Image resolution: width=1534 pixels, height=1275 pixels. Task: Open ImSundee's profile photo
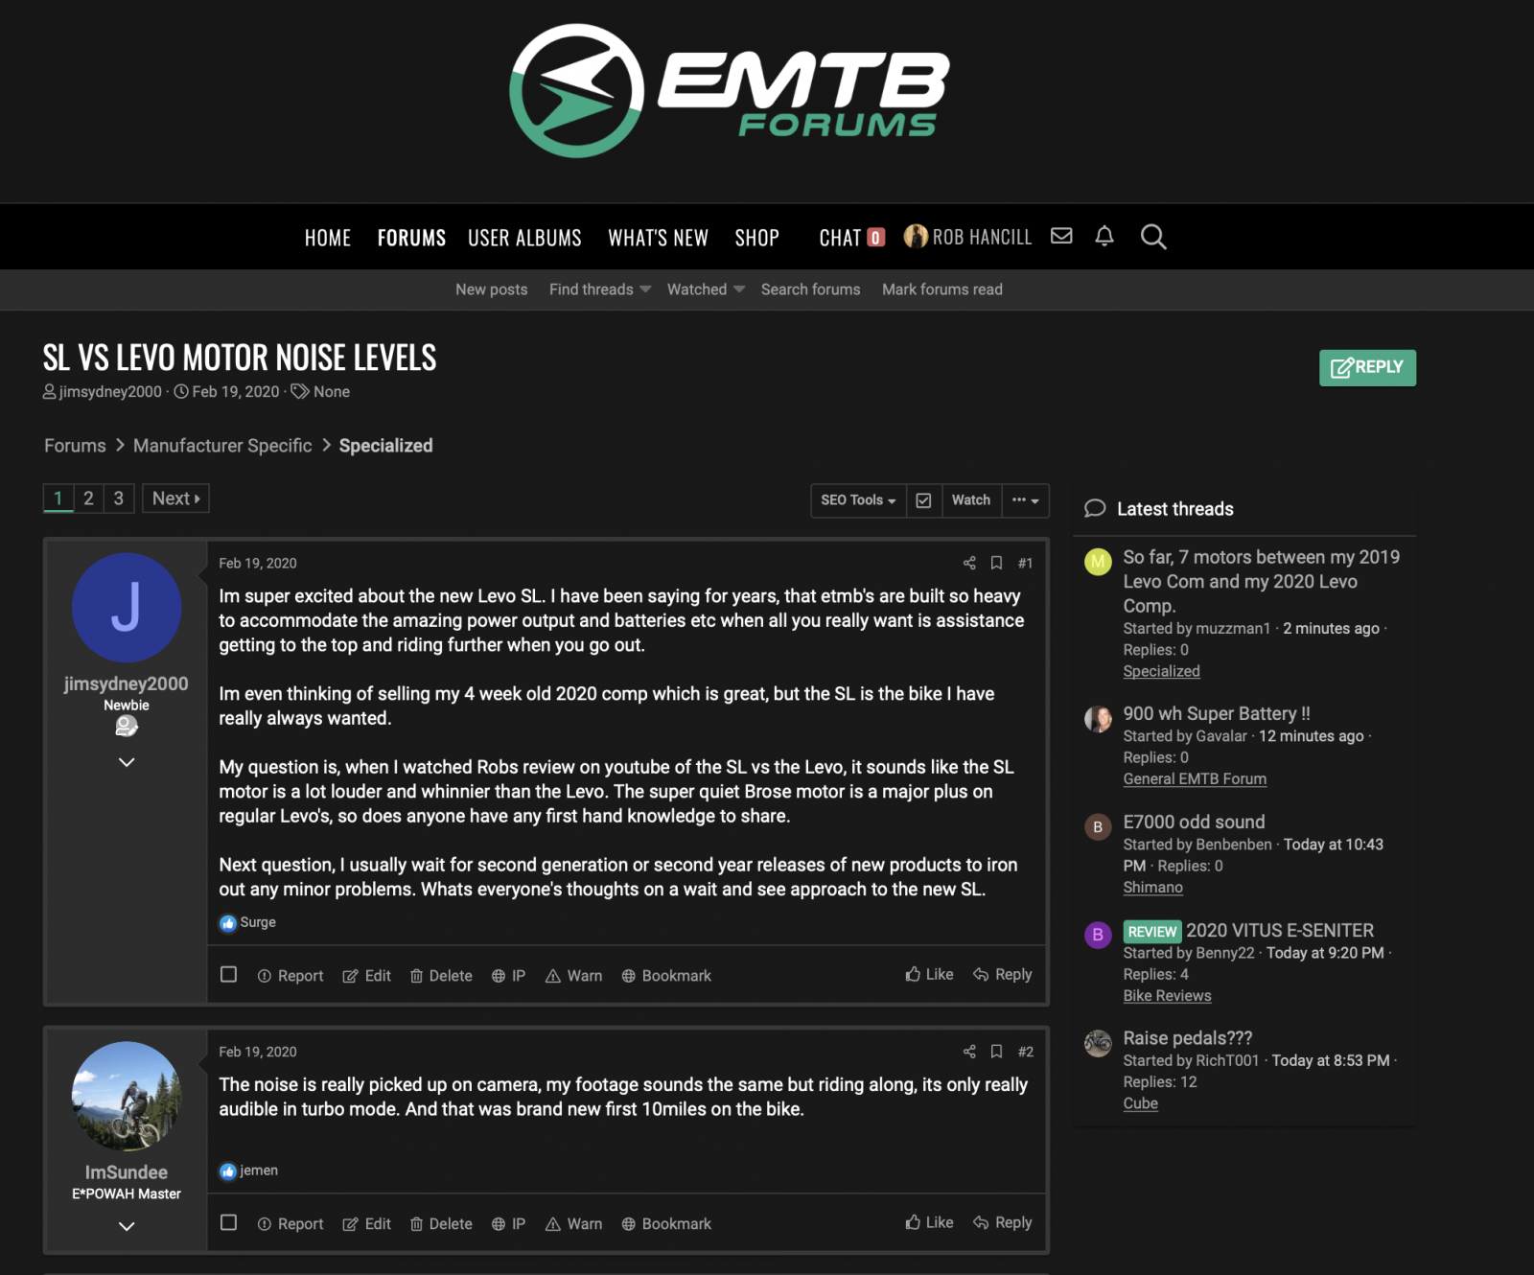[127, 1096]
